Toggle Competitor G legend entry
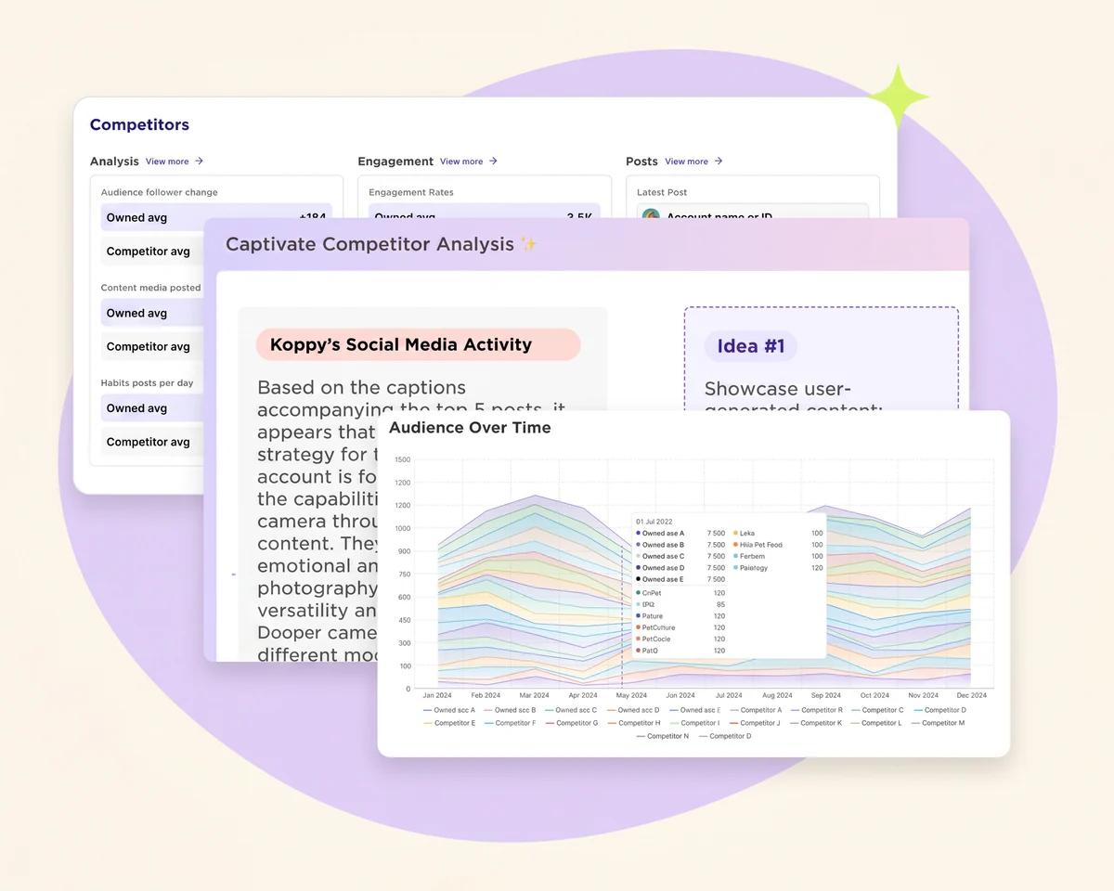1114x891 pixels. [570, 723]
